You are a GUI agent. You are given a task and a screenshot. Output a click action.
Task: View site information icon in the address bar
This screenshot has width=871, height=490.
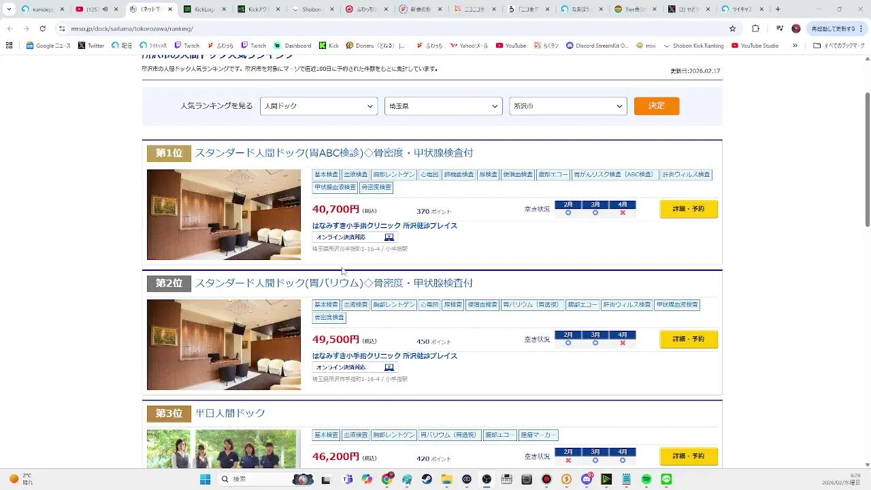(x=62, y=29)
